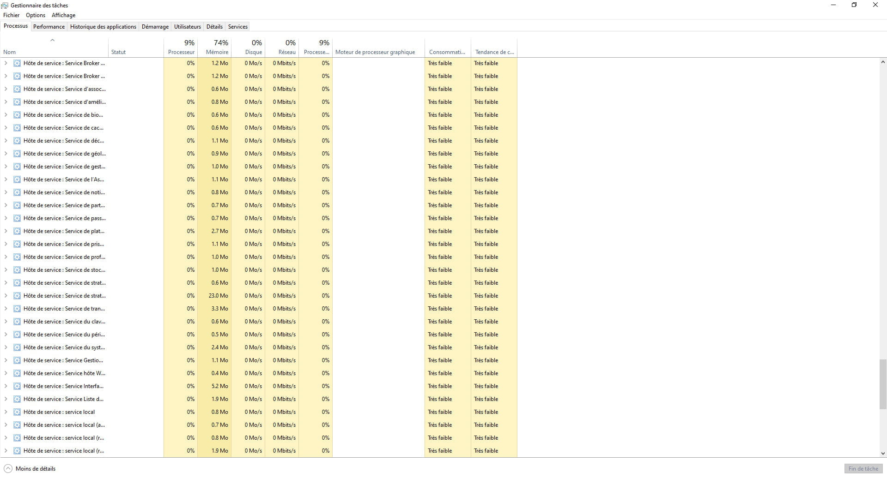Image resolution: width=887 pixels, height=478 pixels.
Task: Switch to the Performance tab
Action: coord(49,27)
